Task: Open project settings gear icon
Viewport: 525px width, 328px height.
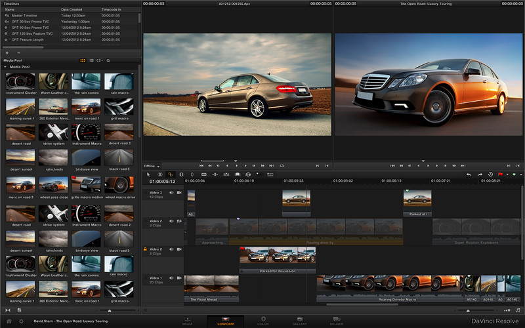Action: [22, 321]
